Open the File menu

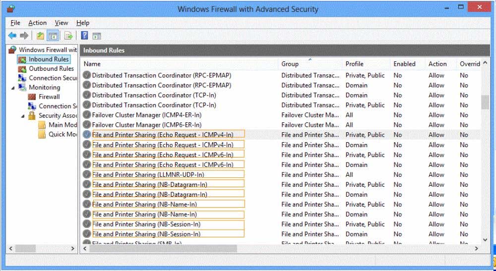click(x=15, y=23)
